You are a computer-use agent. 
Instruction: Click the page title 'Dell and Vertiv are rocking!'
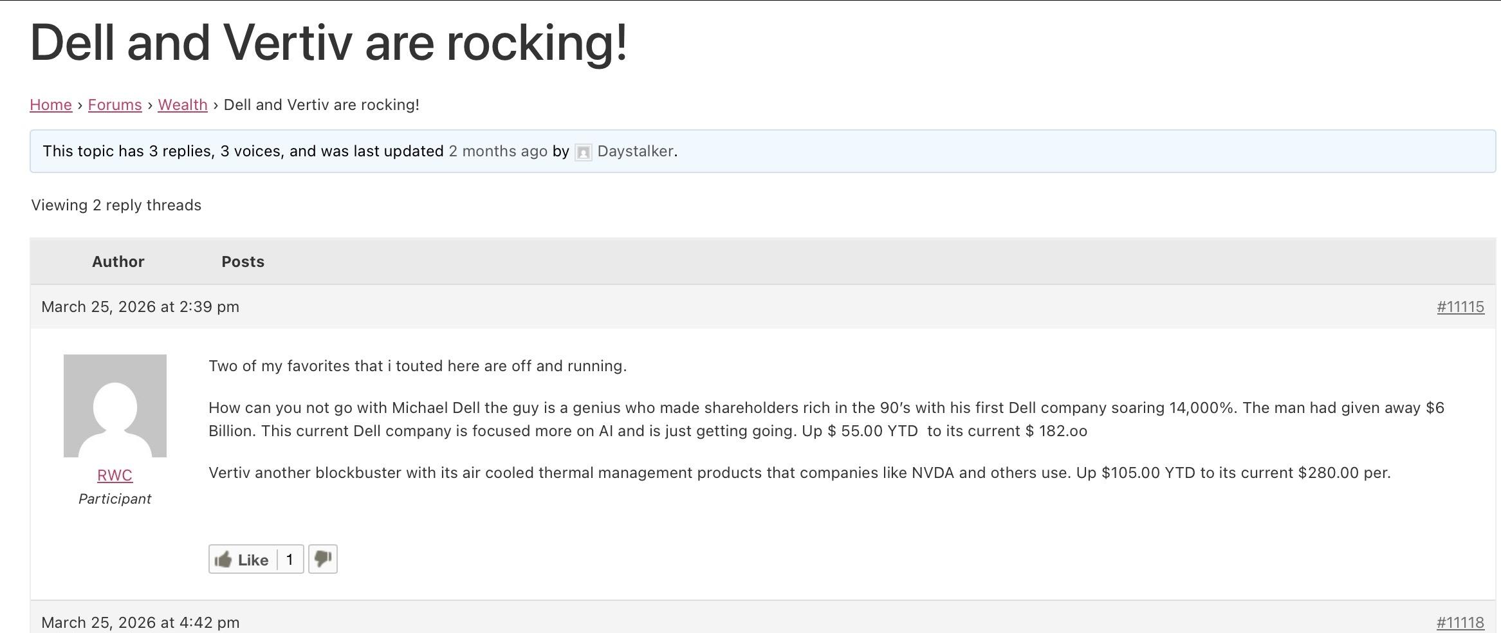pyautogui.click(x=329, y=42)
